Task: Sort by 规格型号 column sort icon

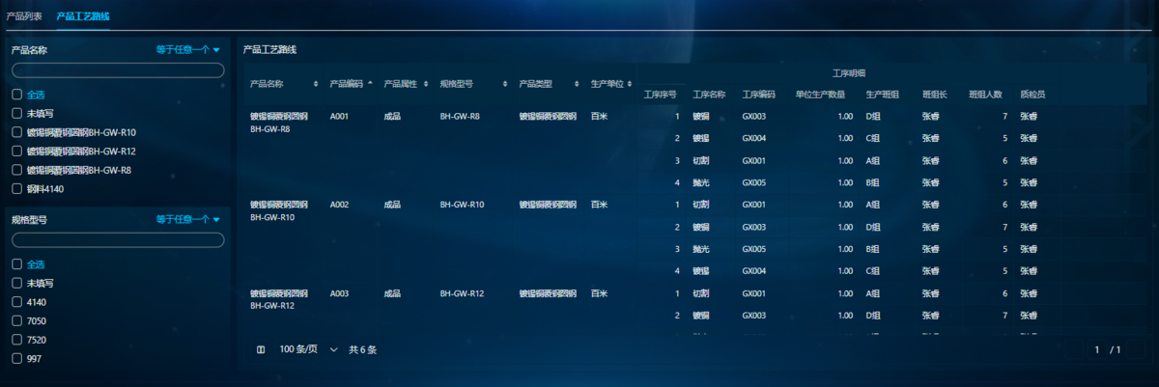Action: [505, 84]
